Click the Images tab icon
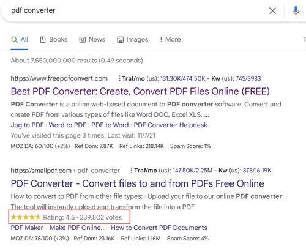Screen dimensions: 306x252 pyautogui.click(x=120, y=40)
